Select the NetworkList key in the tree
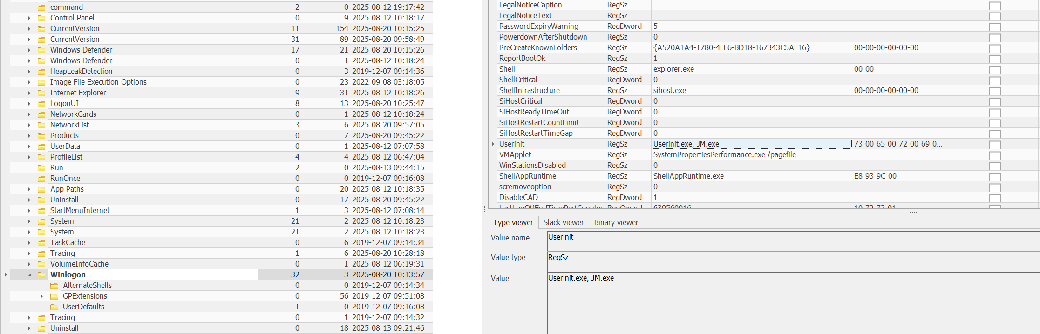The width and height of the screenshot is (1040, 334). click(x=69, y=125)
